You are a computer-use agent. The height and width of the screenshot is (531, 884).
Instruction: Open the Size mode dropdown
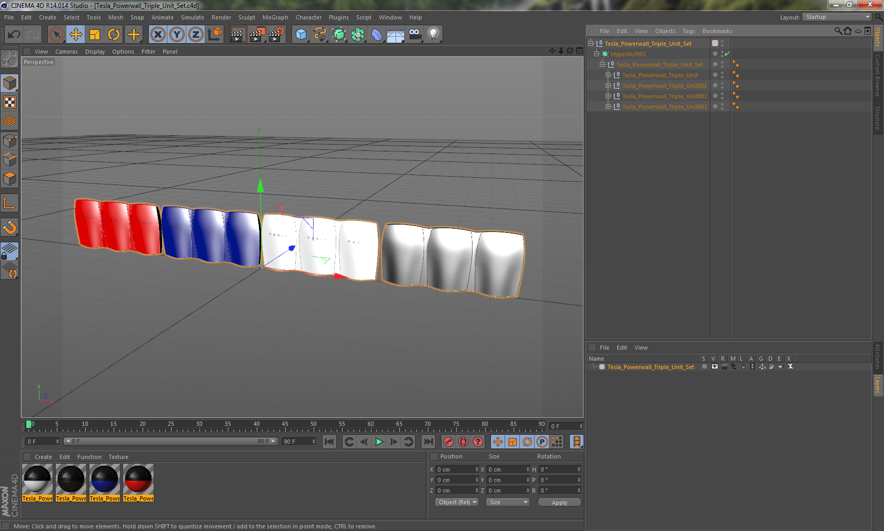[x=508, y=502]
